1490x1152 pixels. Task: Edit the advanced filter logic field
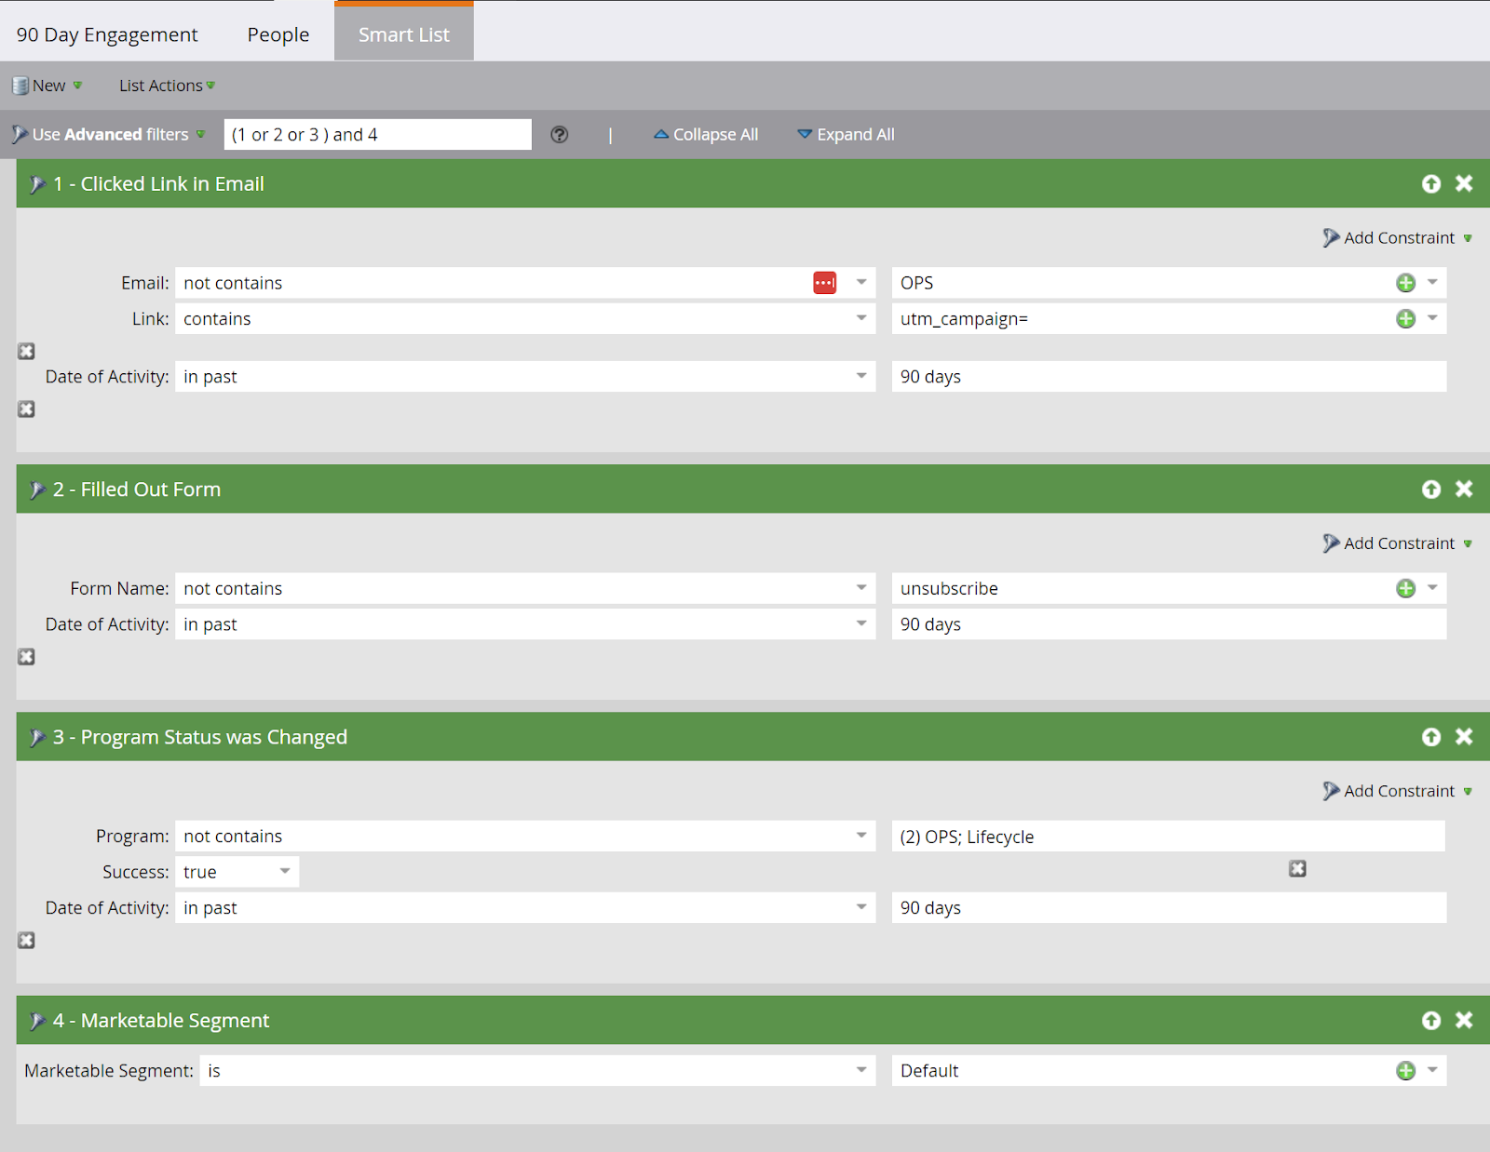(377, 134)
